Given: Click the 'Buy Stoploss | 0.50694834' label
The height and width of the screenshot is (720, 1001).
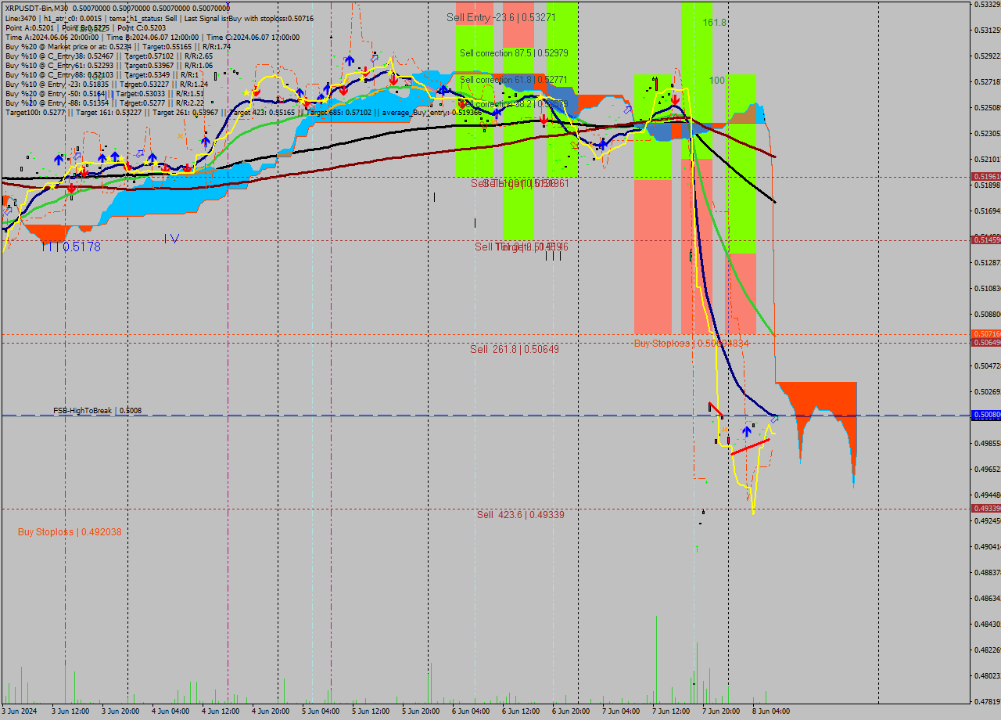Looking at the screenshot, I should click(691, 344).
